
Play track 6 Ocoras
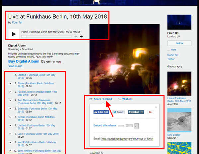click(x=10, y=117)
